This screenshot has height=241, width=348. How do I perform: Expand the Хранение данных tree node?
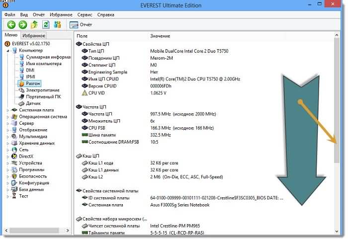(x=7, y=143)
